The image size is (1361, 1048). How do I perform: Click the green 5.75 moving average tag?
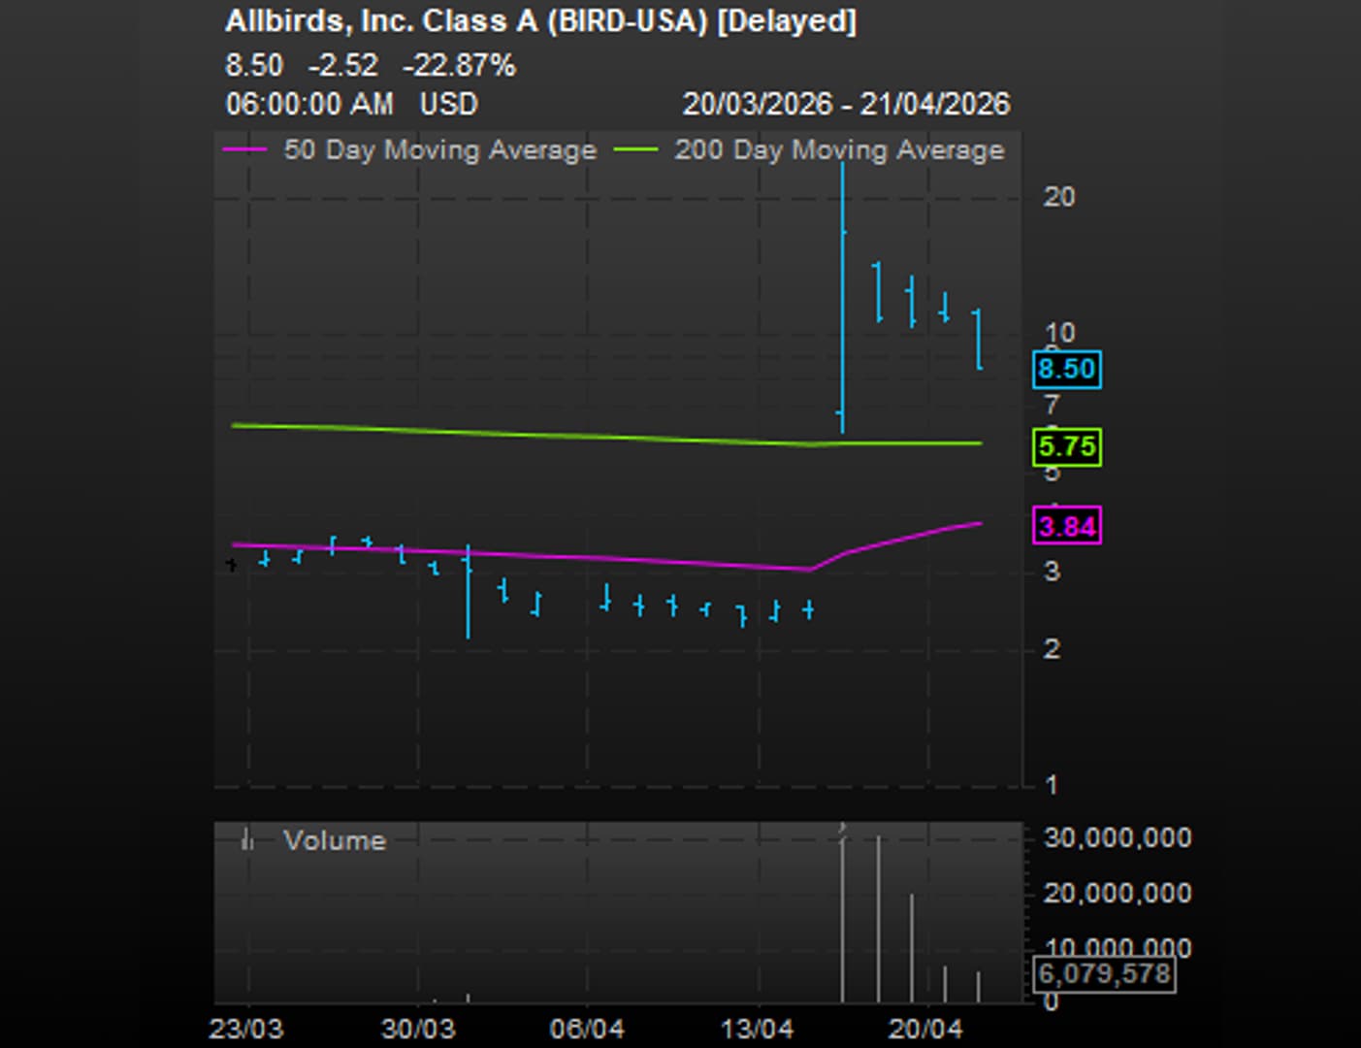pos(1066,446)
